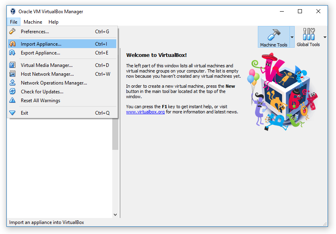Expand the Global Tools dropdown arrow
The image size is (336, 234).
pos(325,37)
